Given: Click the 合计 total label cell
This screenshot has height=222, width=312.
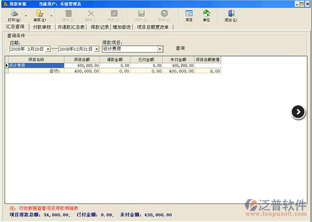Looking at the screenshot, I should [x=36, y=71].
